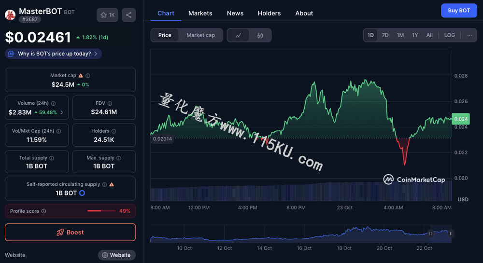This screenshot has width=483, height=263.
Task: Open FDV info icon
Action: pos(110,103)
